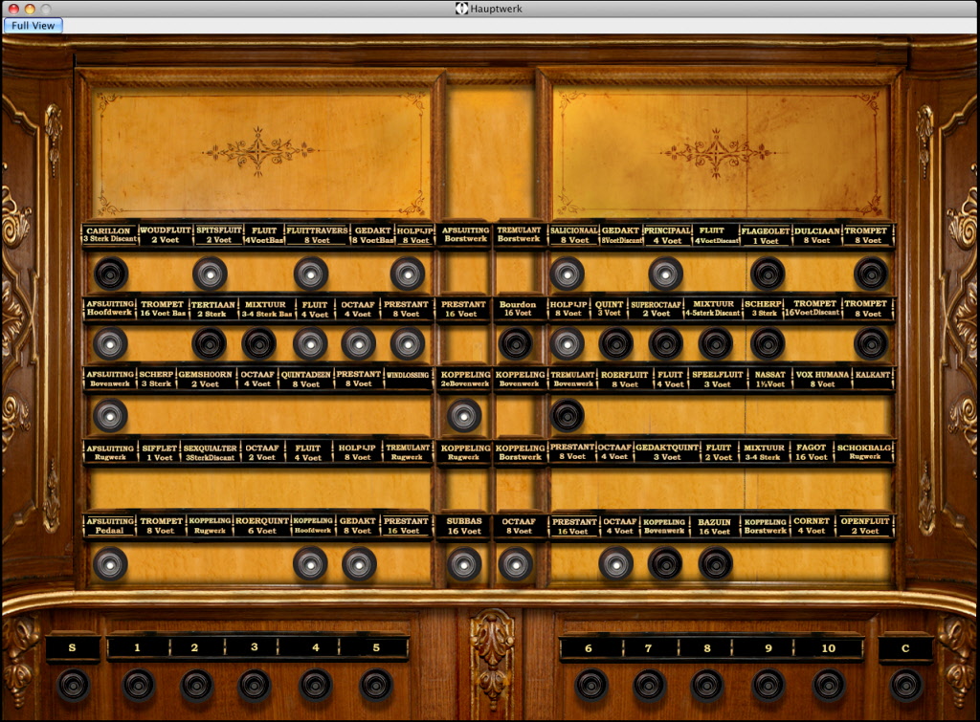Toggle the Tremulant Bovenwerk knob
Image resolution: width=980 pixels, height=722 pixels.
(567, 416)
